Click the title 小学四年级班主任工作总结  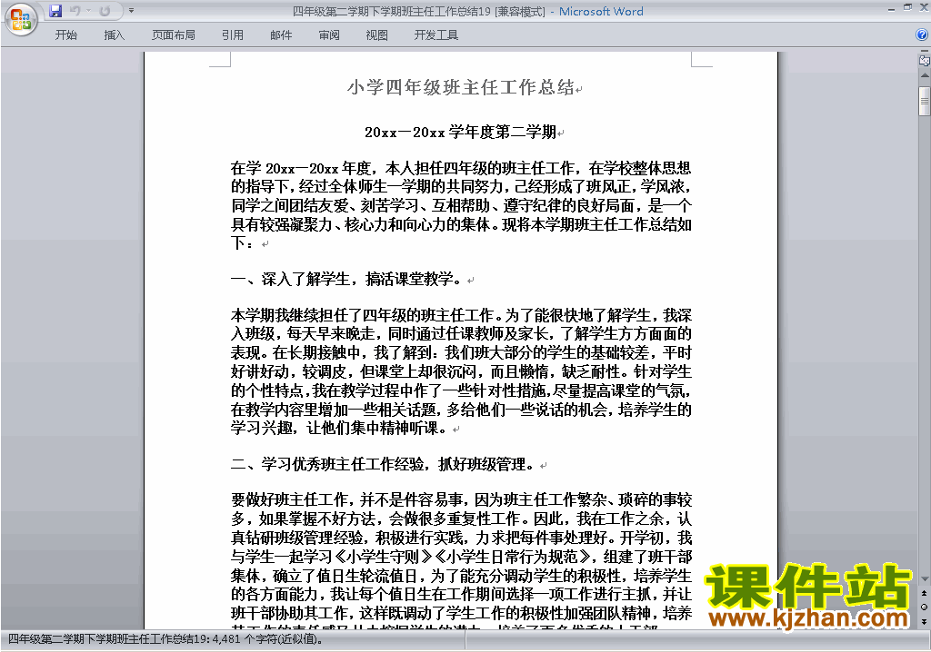(x=460, y=87)
